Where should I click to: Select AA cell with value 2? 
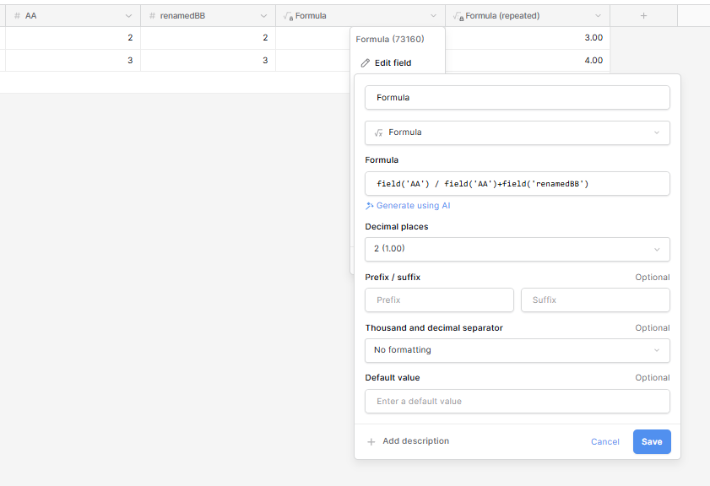click(x=73, y=38)
